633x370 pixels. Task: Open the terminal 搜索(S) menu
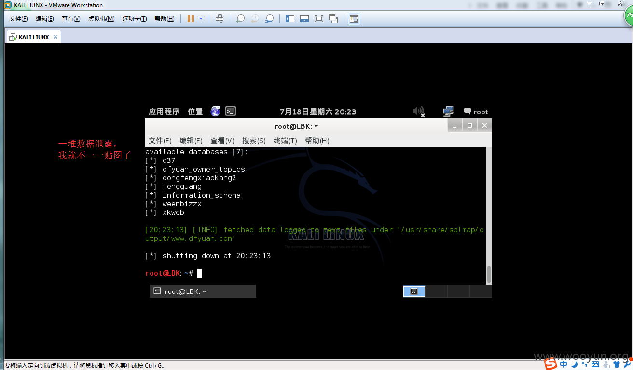[254, 140]
